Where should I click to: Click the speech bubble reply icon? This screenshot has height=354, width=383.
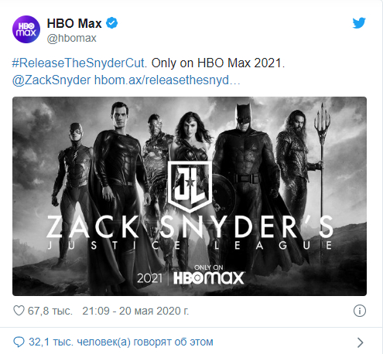pyautogui.click(x=19, y=342)
